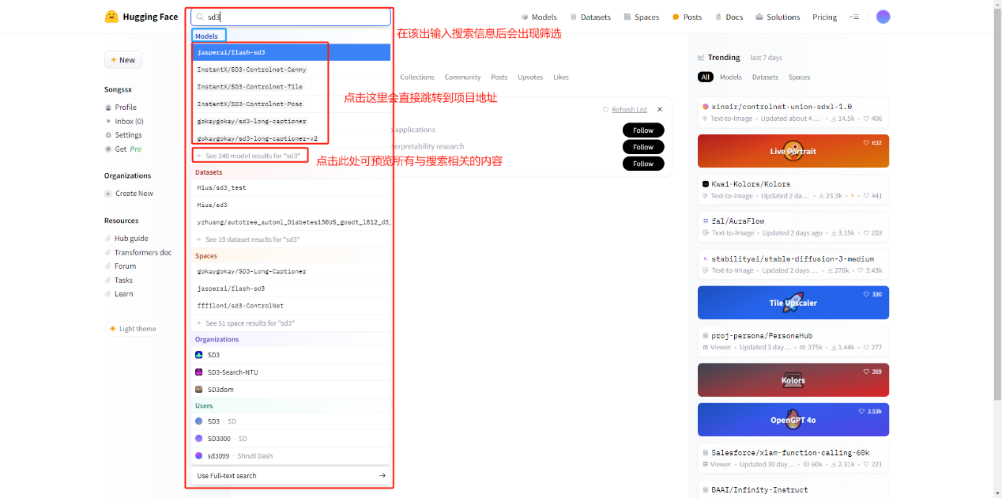
Task: Filter Trending by Spaces
Action: click(799, 77)
